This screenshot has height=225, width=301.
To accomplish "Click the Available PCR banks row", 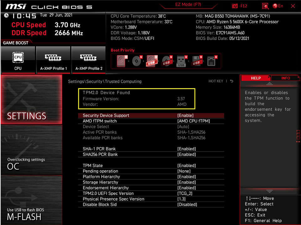I will (151, 138).
